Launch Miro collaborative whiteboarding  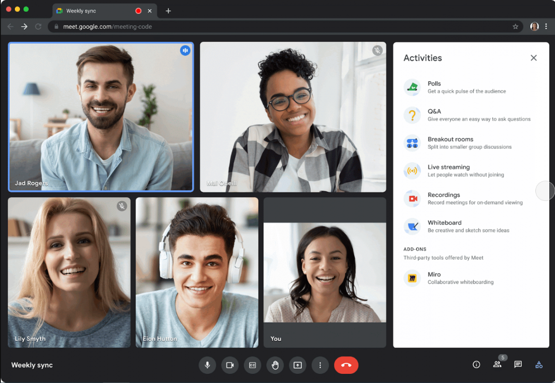471,278
